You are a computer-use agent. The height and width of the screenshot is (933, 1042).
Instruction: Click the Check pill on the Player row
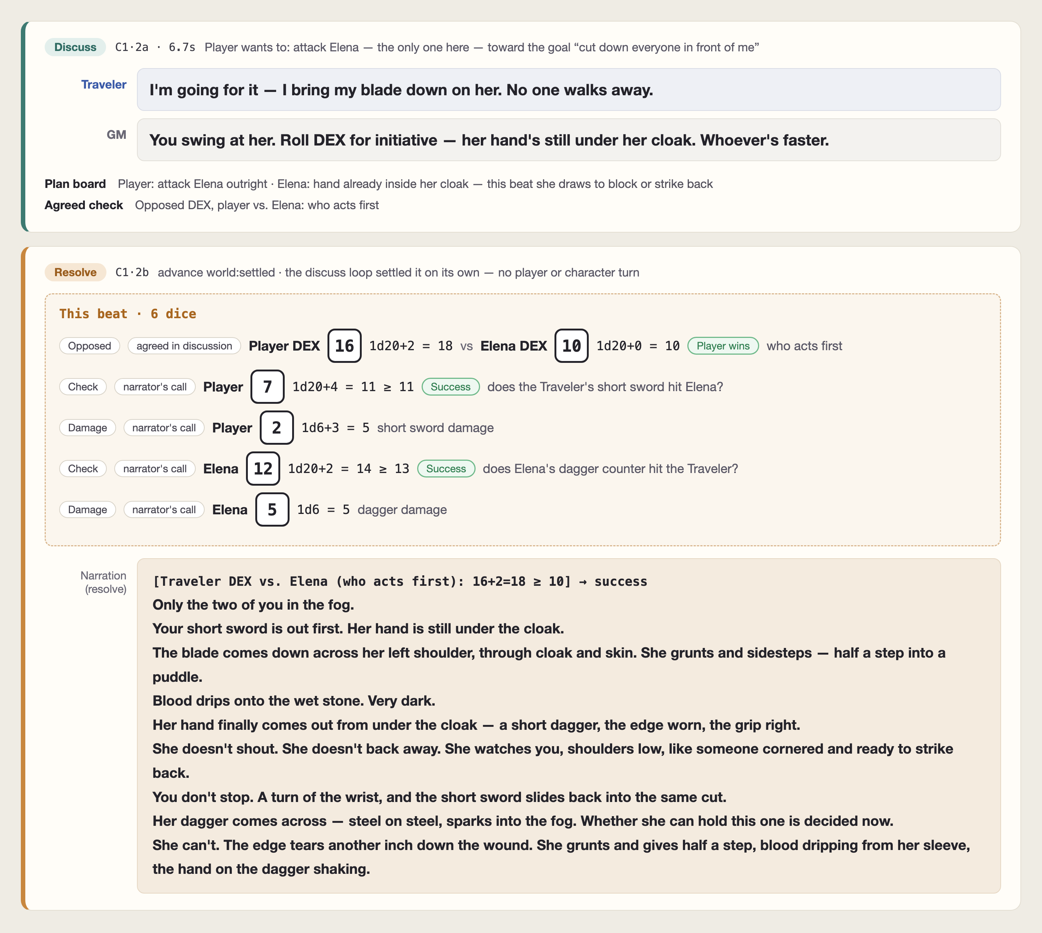click(x=83, y=387)
